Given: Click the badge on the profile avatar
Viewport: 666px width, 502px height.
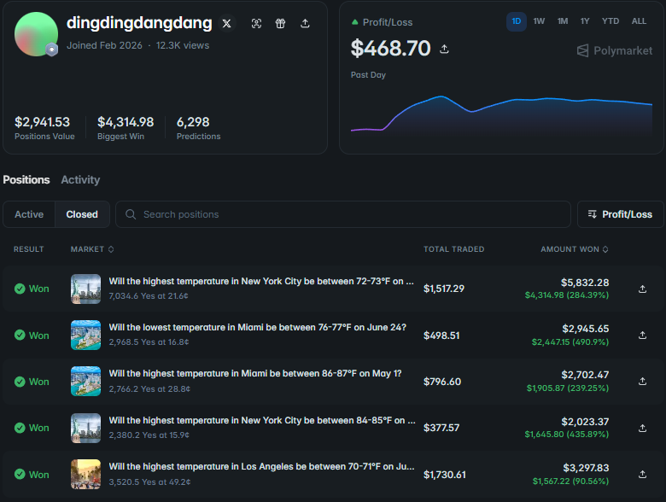Looking at the screenshot, I should coord(52,50).
